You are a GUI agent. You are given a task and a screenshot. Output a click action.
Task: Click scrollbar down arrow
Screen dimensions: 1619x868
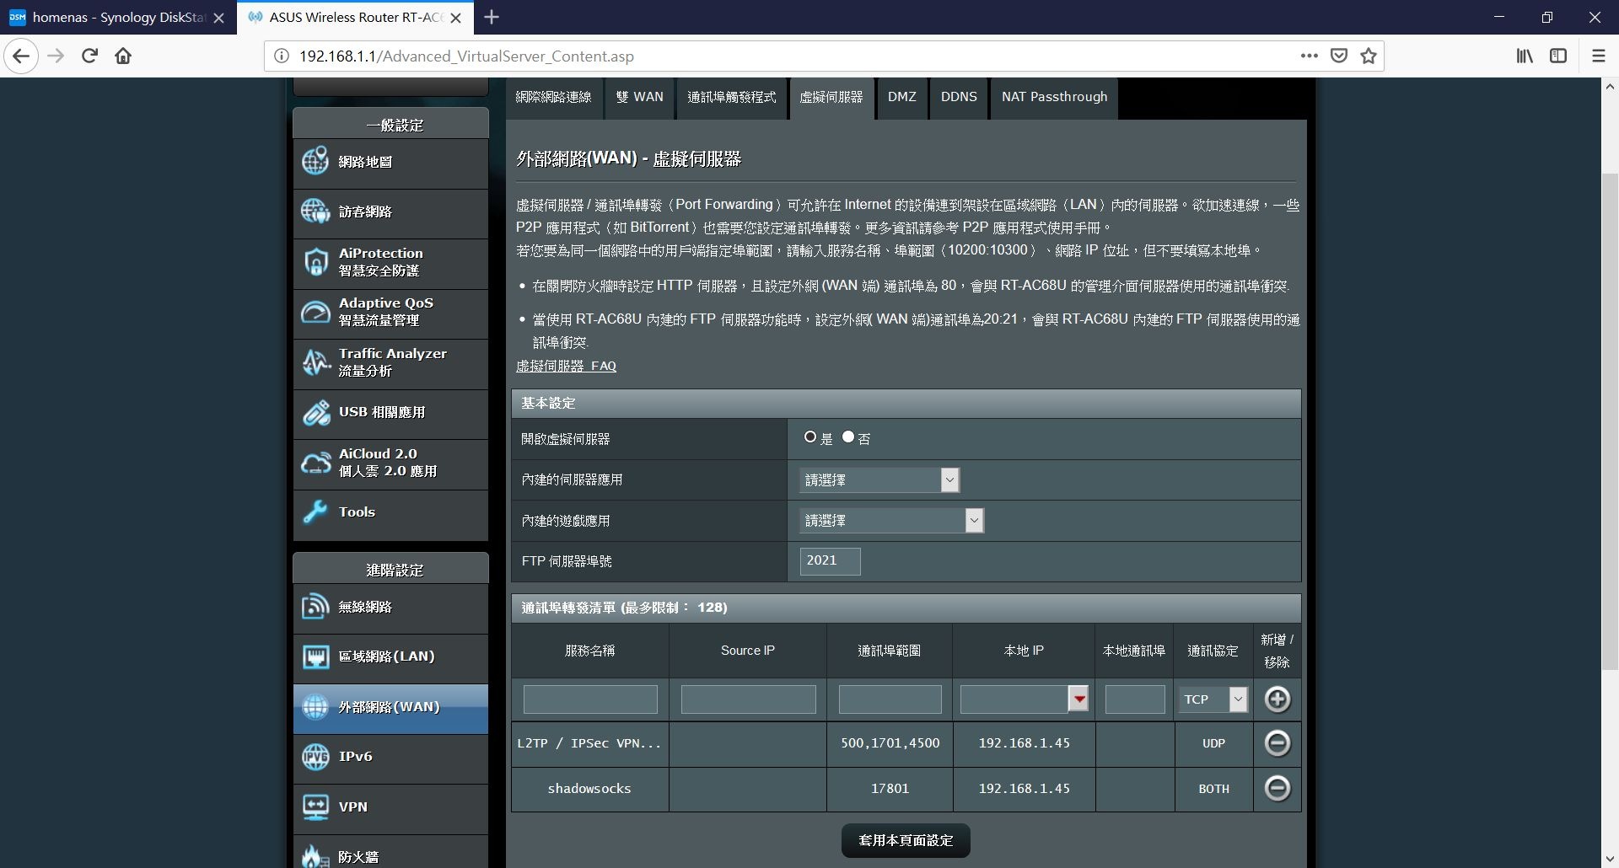tap(1610, 859)
